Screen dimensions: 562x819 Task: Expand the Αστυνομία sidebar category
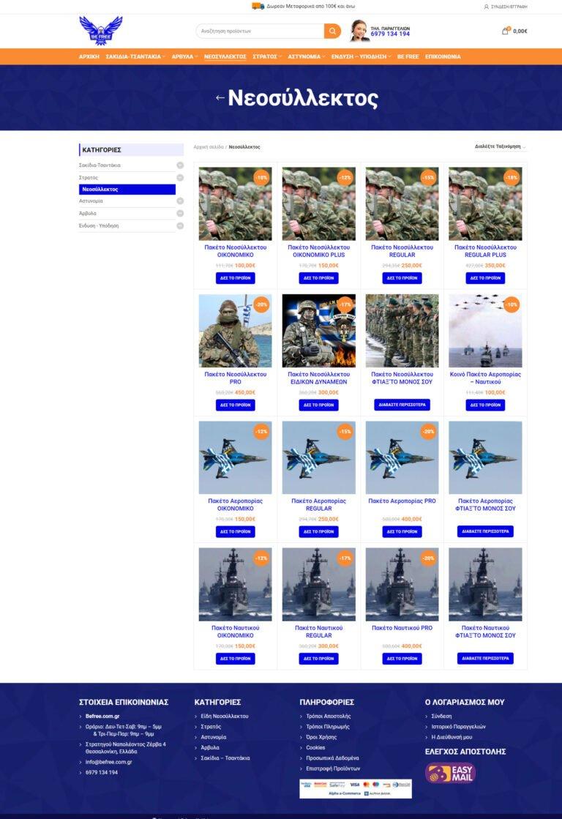pos(180,201)
